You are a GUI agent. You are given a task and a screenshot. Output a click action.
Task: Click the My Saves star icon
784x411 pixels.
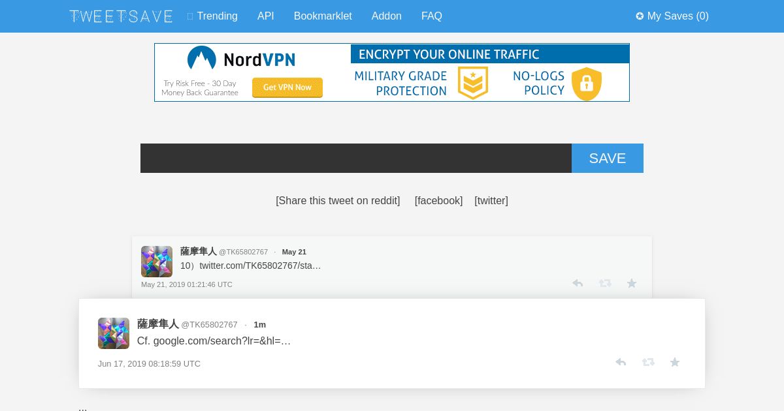pos(640,16)
